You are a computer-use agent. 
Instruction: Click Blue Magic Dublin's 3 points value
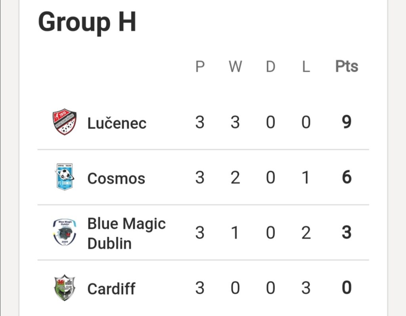click(347, 232)
